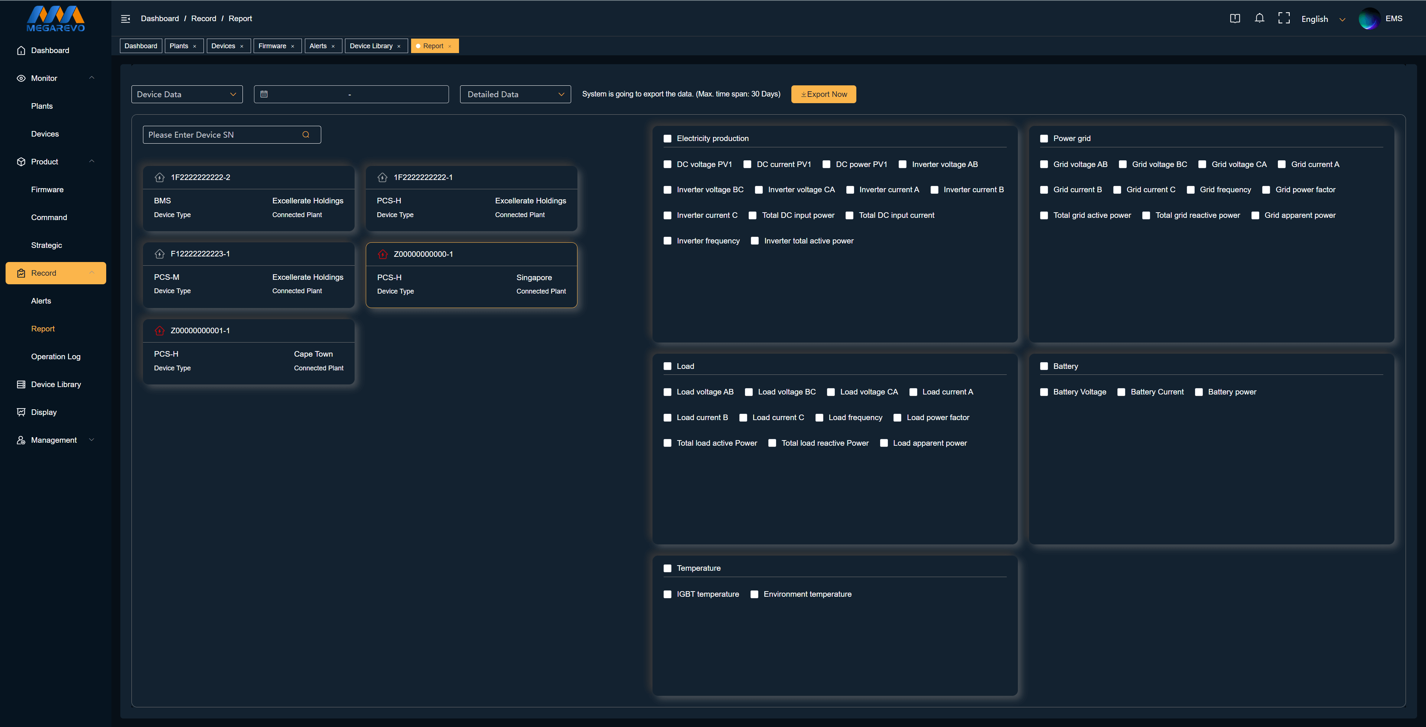Image resolution: width=1426 pixels, height=727 pixels.
Task: Open the notifications bell icon
Action: (x=1259, y=18)
